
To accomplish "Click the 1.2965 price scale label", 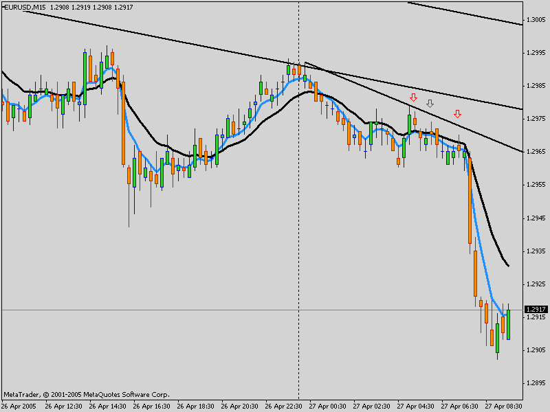I will tap(536, 152).
